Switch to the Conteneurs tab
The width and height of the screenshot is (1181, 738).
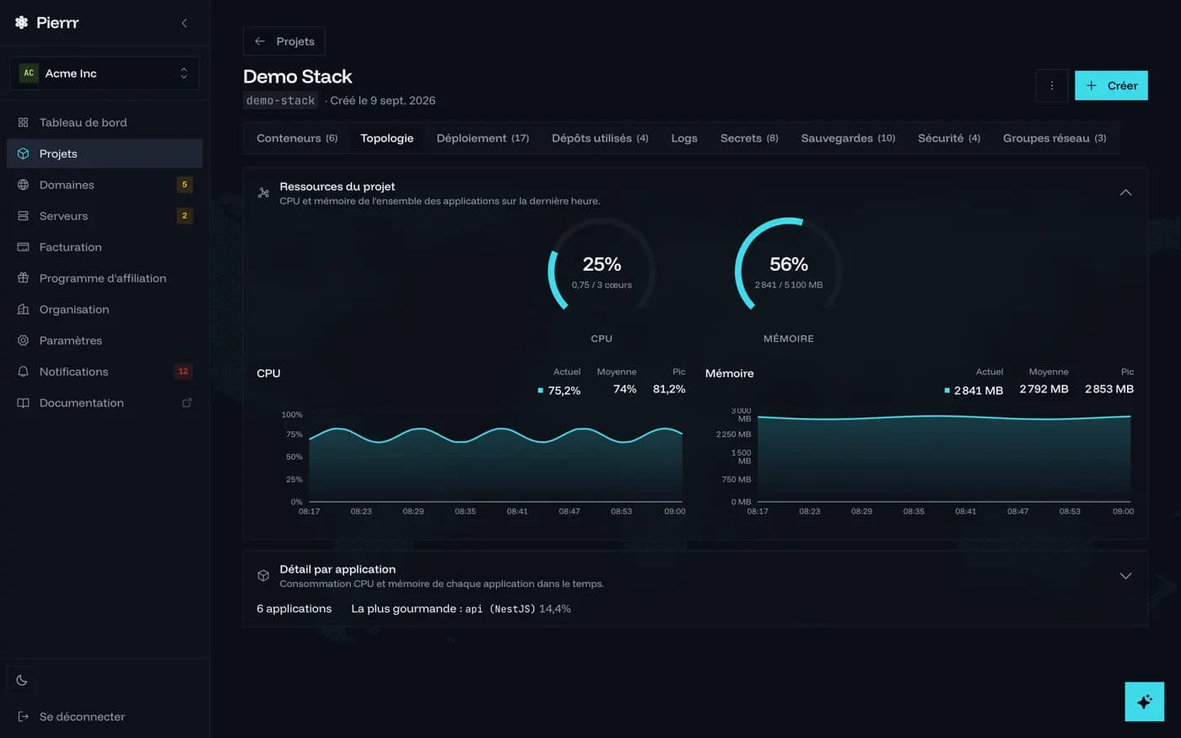pyautogui.click(x=297, y=138)
